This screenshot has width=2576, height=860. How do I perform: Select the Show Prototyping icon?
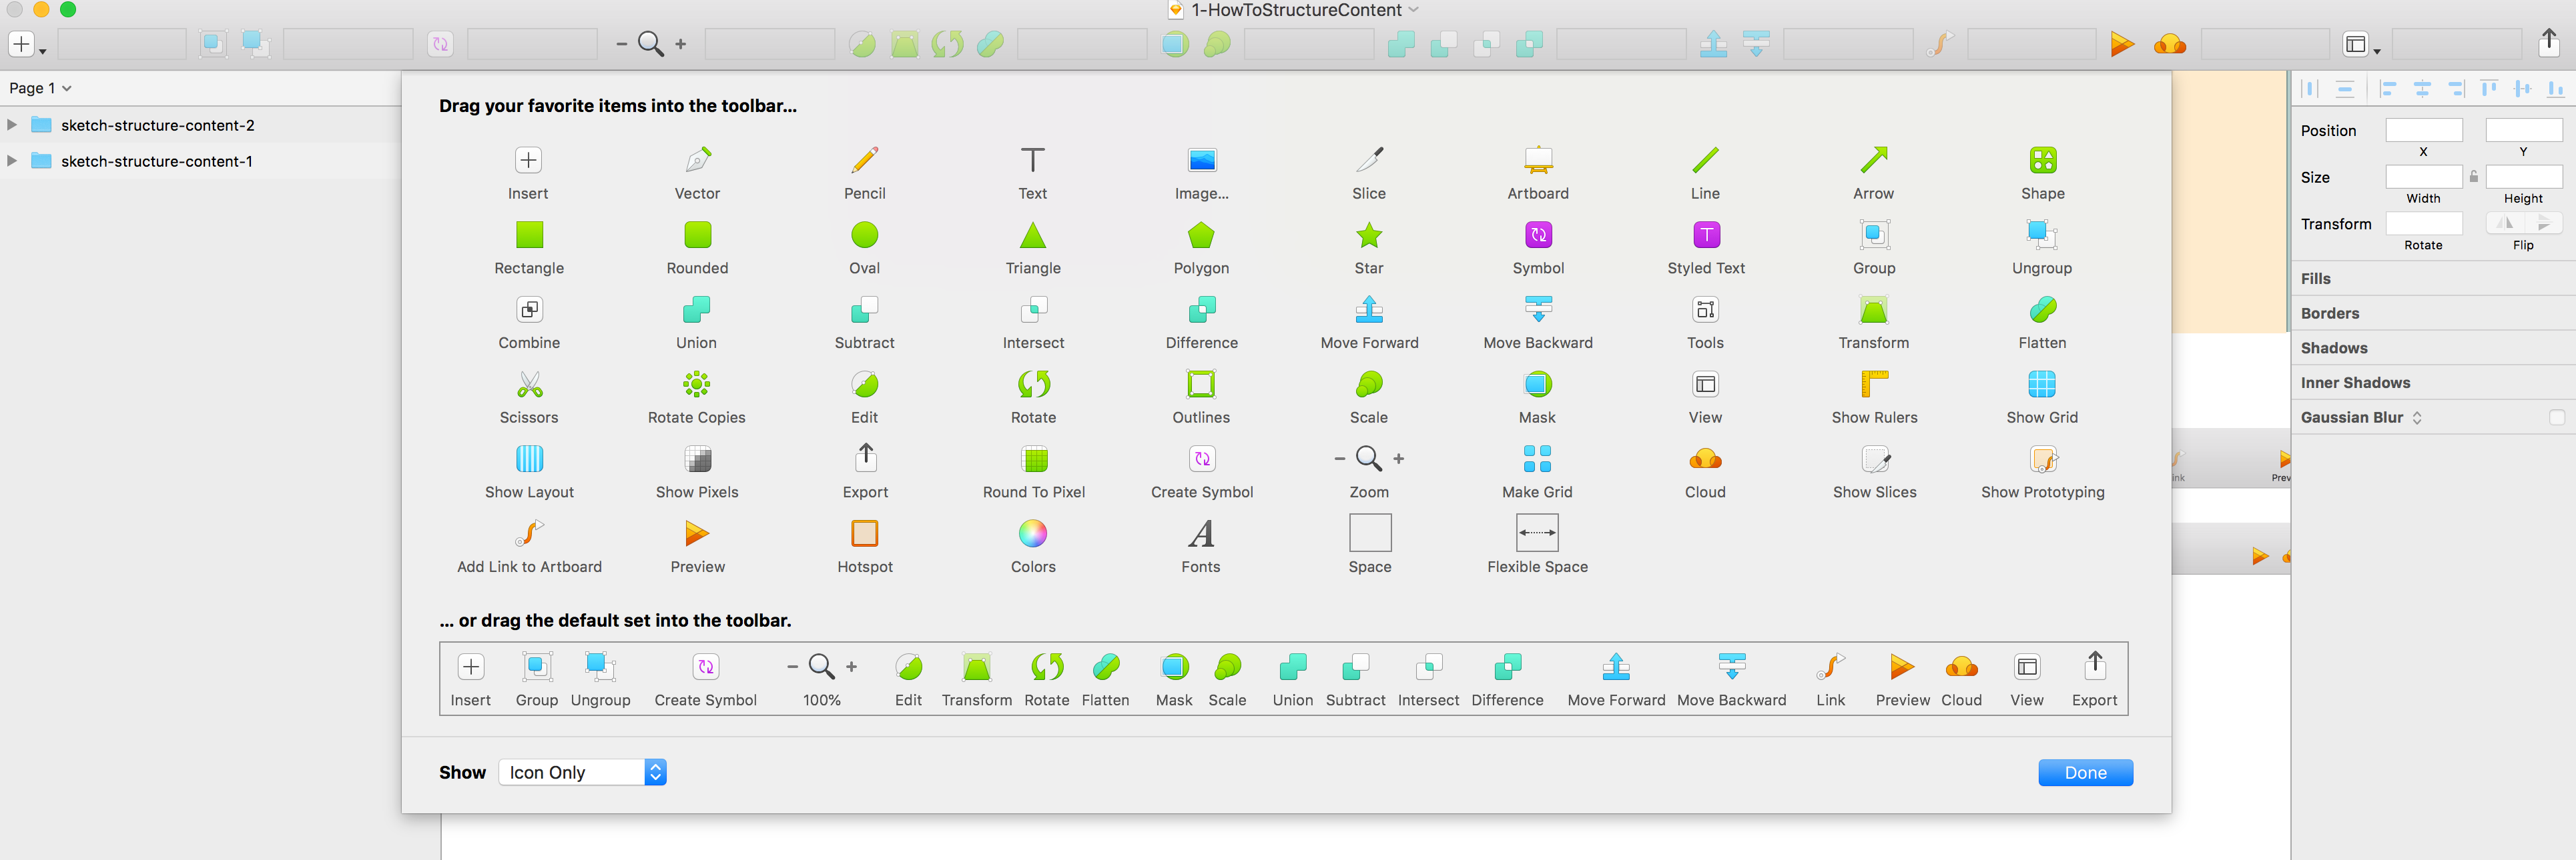2042,459
